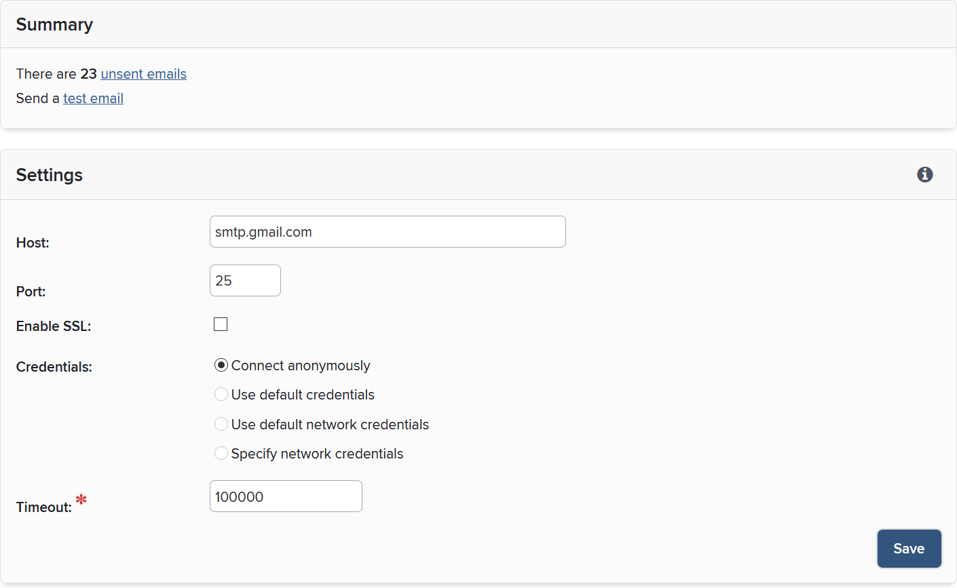Click into the Timeout input field
The image size is (957, 588).
point(286,496)
